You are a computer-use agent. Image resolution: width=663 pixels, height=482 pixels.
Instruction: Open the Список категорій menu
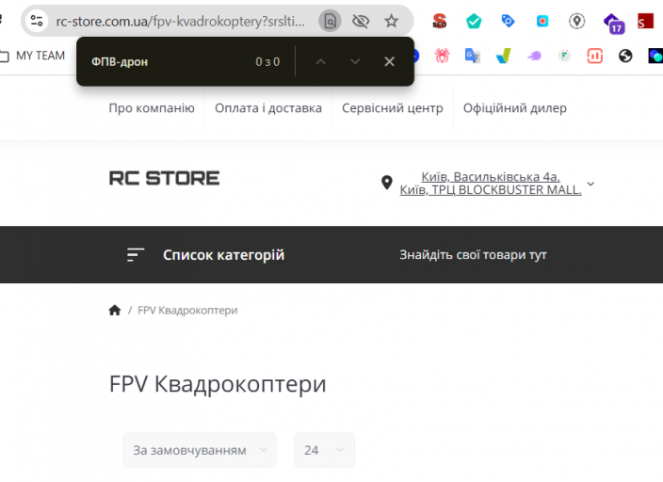(x=224, y=255)
